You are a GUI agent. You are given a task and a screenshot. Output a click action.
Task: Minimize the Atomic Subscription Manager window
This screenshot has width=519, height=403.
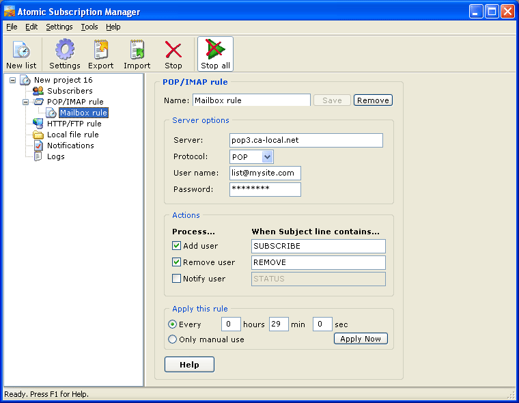click(476, 12)
